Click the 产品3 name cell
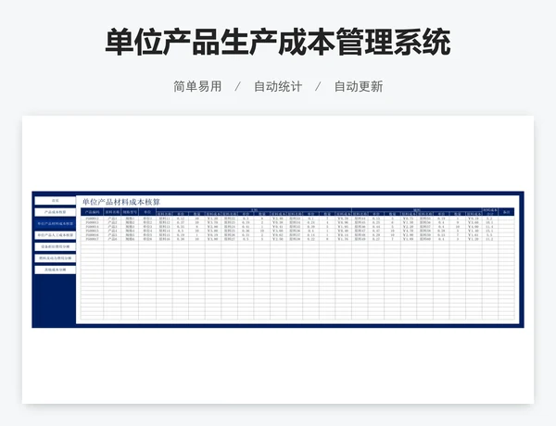This screenshot has width=556, height=426. [112, 227]
